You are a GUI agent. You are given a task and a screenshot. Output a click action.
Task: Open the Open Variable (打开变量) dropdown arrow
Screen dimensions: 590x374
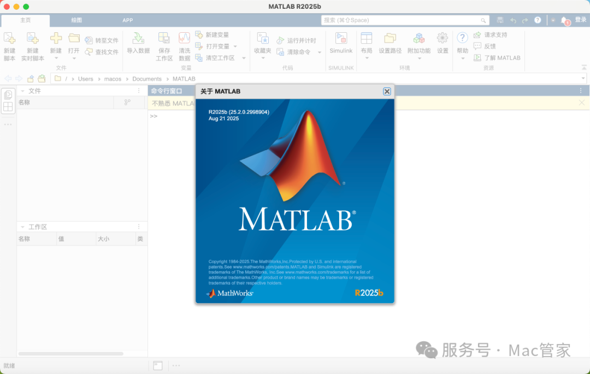pyautogui.click(x=235, y=46)
